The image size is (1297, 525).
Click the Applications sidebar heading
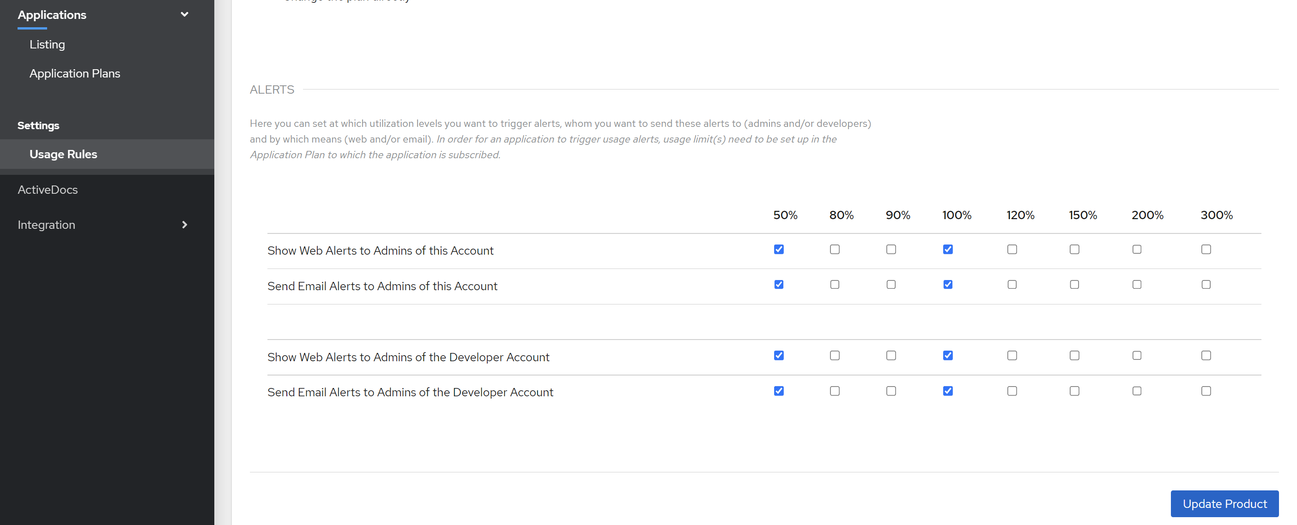pos(52,15)
